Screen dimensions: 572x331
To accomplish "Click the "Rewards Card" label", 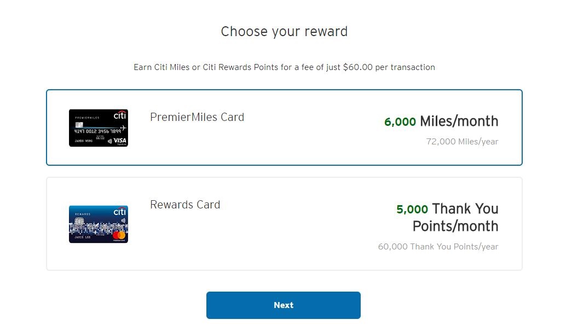I will pos(185,205).
